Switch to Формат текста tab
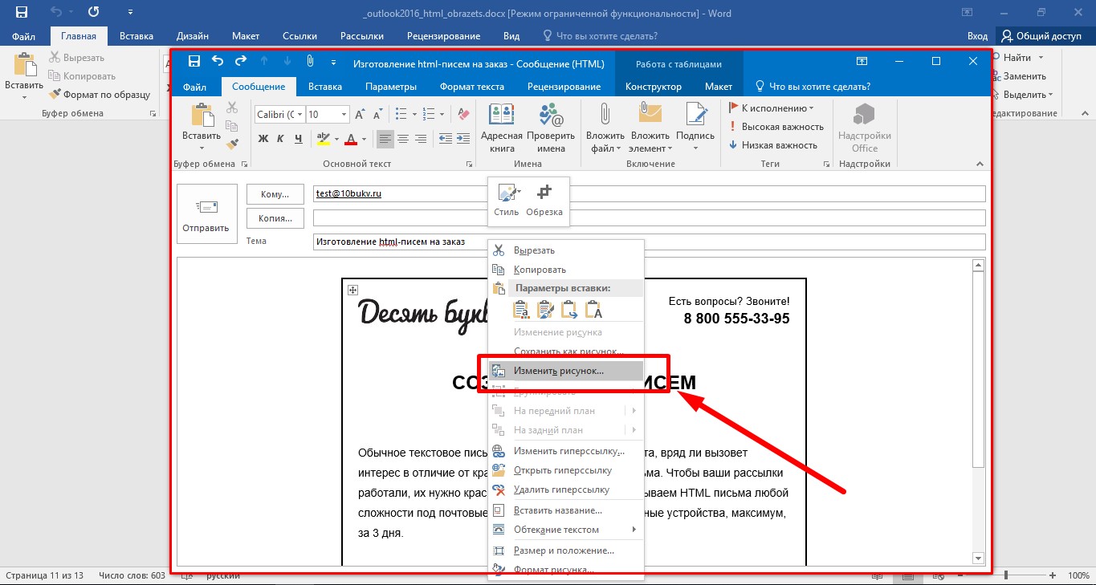The height and width of the screenshot is (585, 1096). pyautogui.click(x=472, y=87)
